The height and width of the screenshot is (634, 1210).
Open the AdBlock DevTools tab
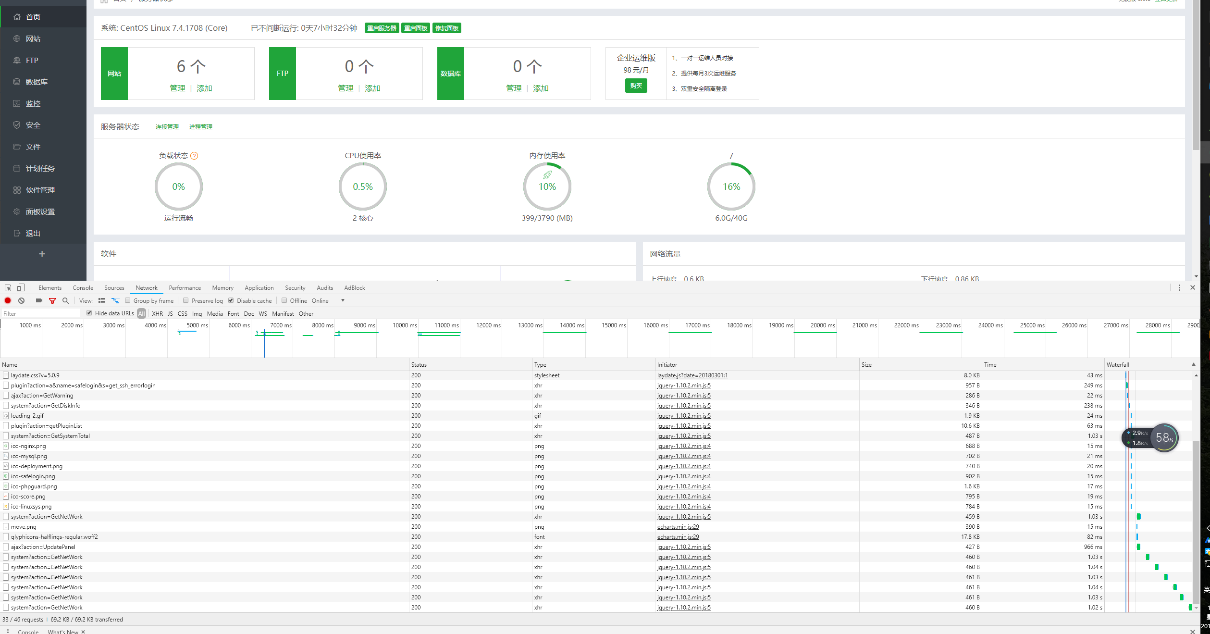click(355, 288)
